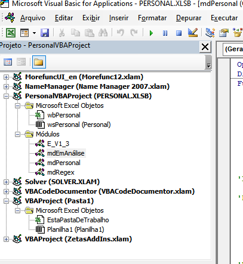Screen dimensions: 243x264
Task: Select module E_V1_3
Action: click(x=58, y=144)
